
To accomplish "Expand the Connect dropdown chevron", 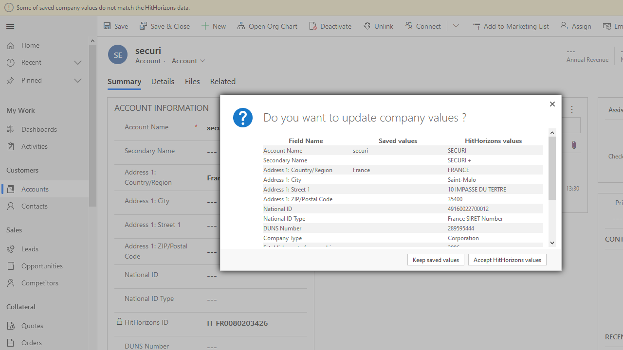I will click(x=456, y=26).
